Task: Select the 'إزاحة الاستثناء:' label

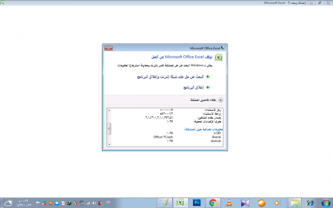Action: (x=212, y=113)
